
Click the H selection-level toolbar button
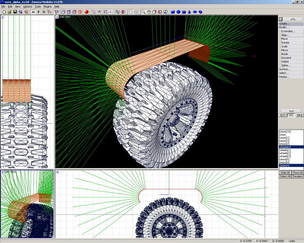[33, 12]
